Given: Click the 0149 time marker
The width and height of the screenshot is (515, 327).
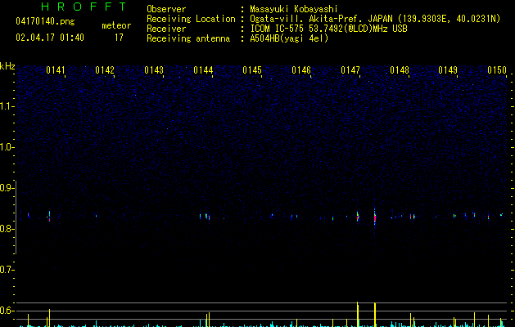Looking at the screenshot, I should coord(448,70).
